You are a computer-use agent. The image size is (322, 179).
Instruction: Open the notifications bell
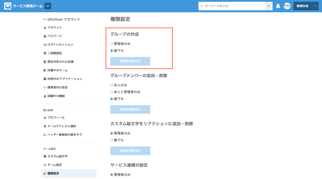278,6
